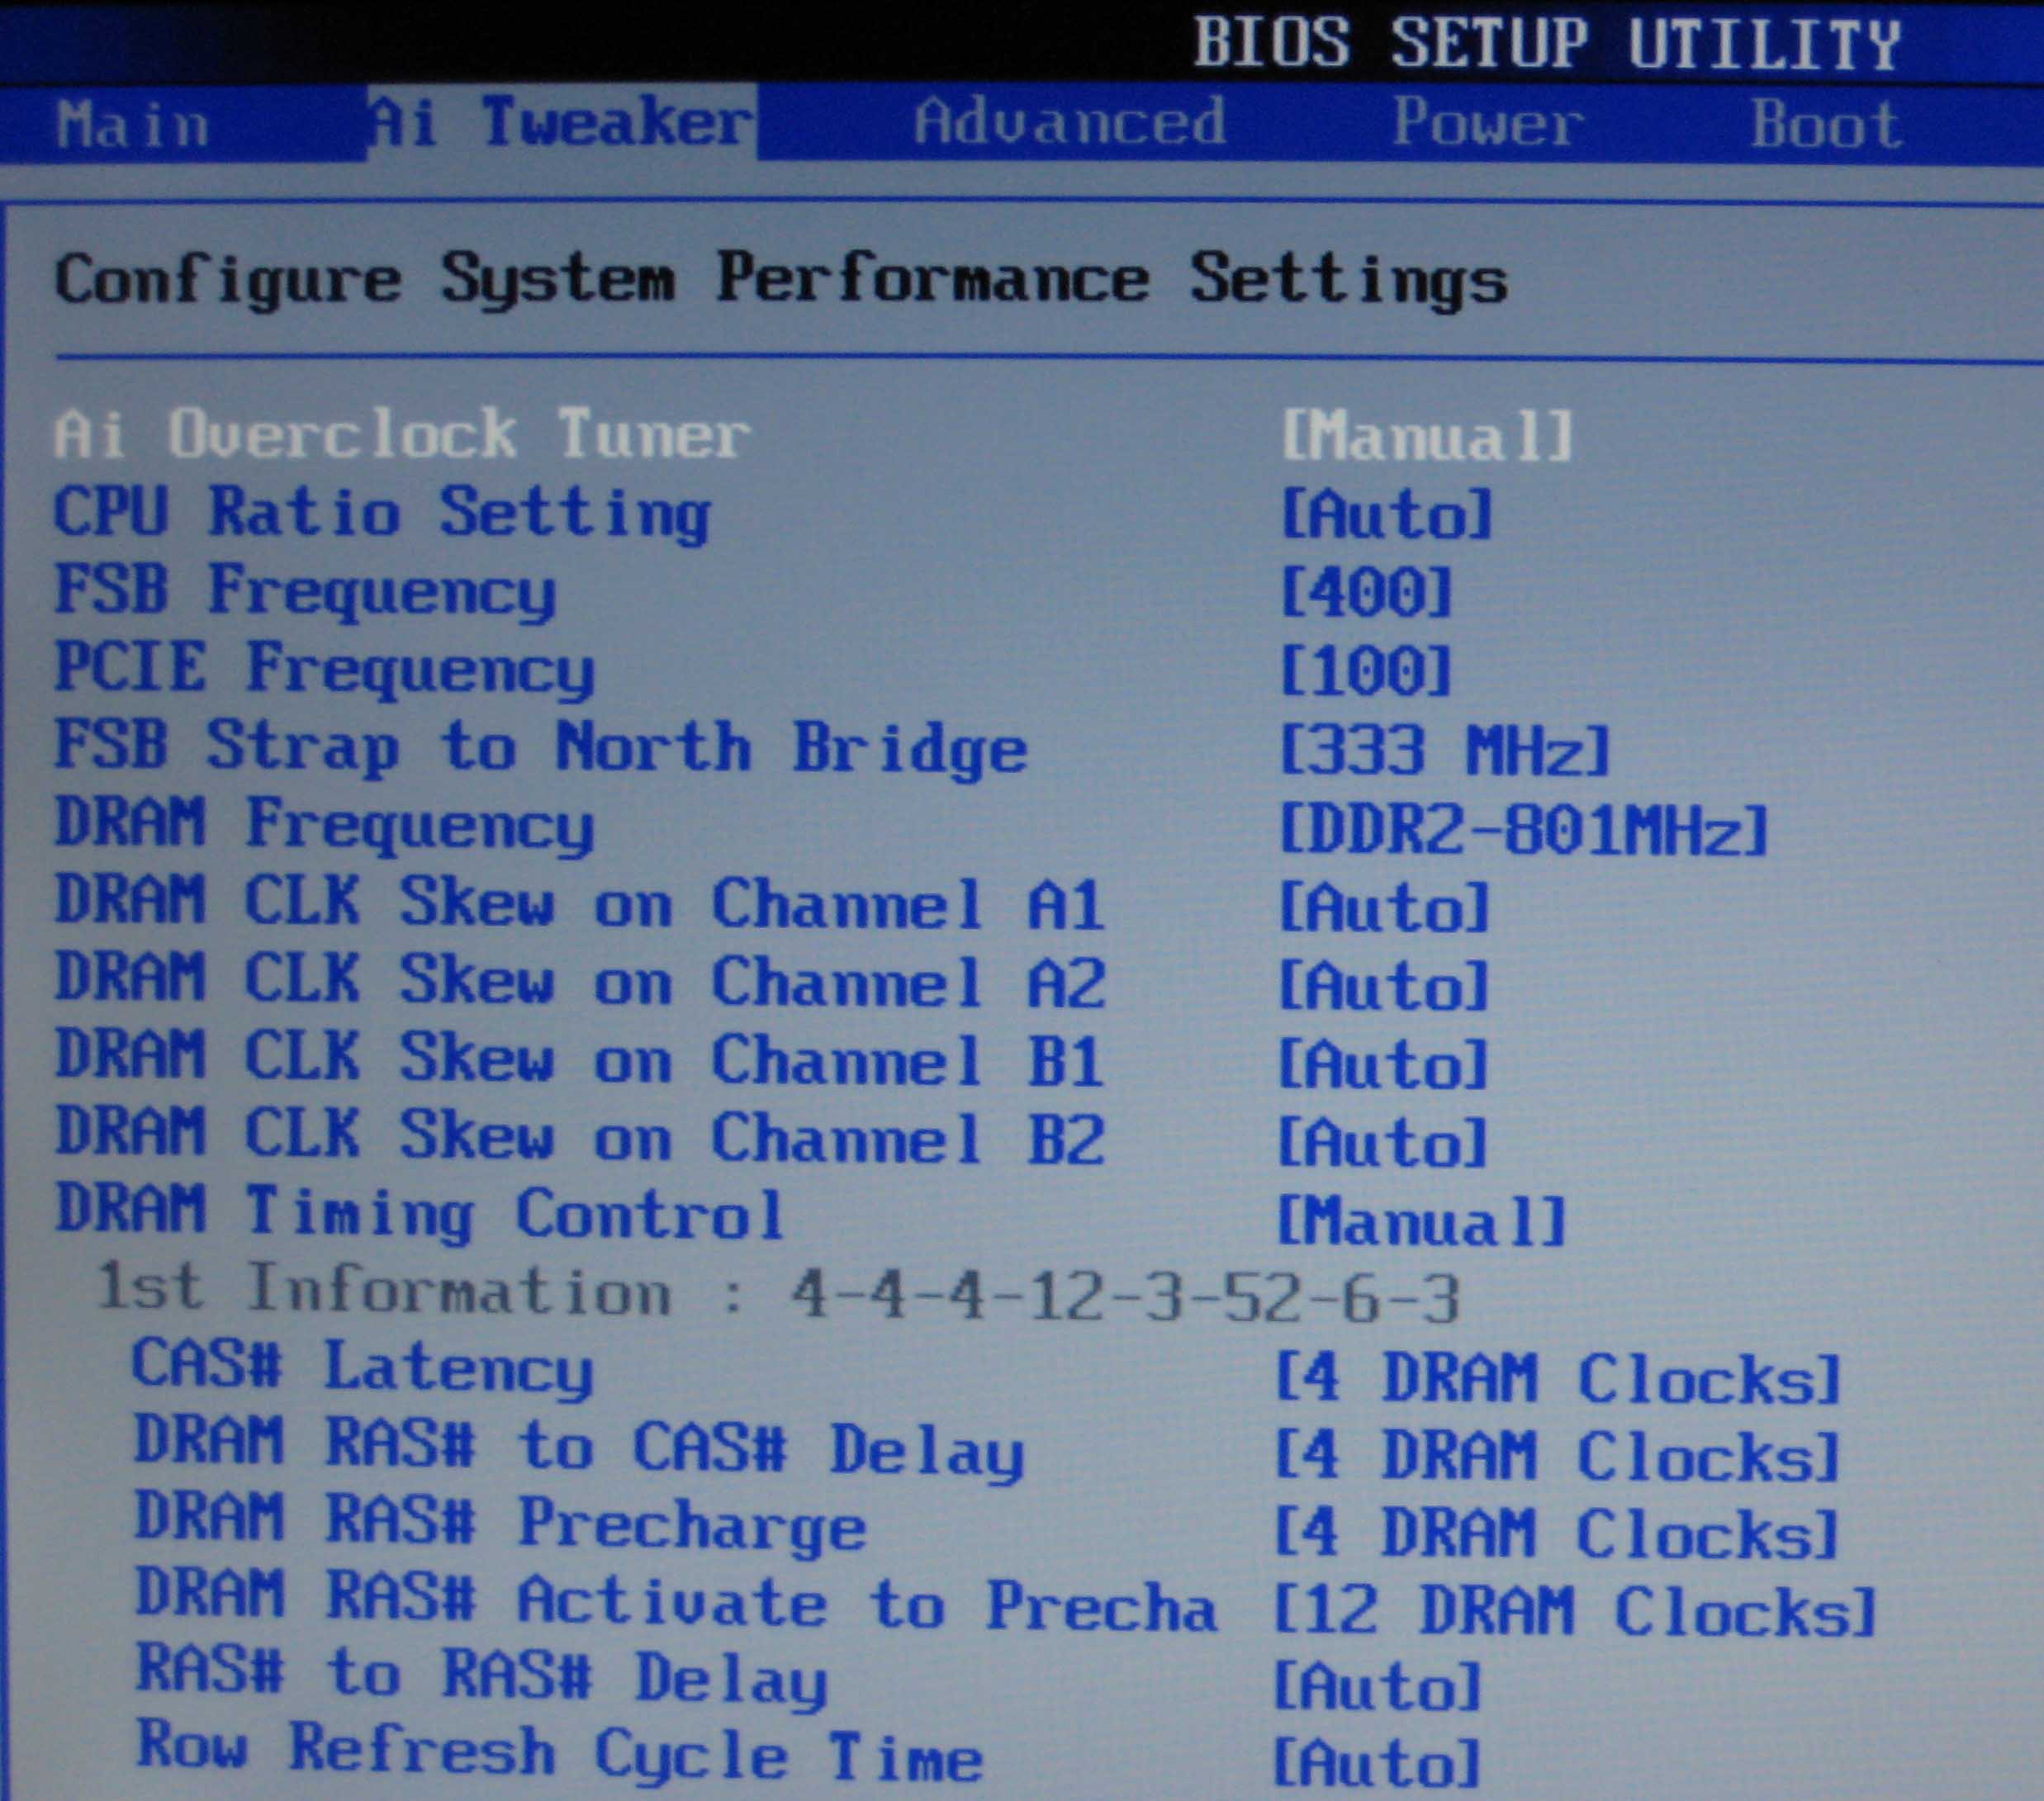Edit the PCIE Frequency 100 field
The width and height of the screenshot is (2044, 1801).
click(1366, 670)
